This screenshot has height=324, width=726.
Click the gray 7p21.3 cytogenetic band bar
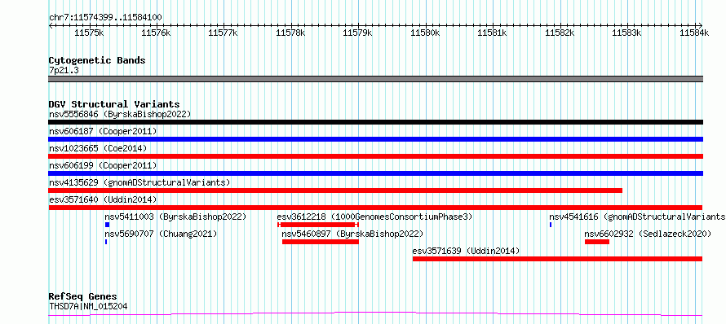point(375,79)
